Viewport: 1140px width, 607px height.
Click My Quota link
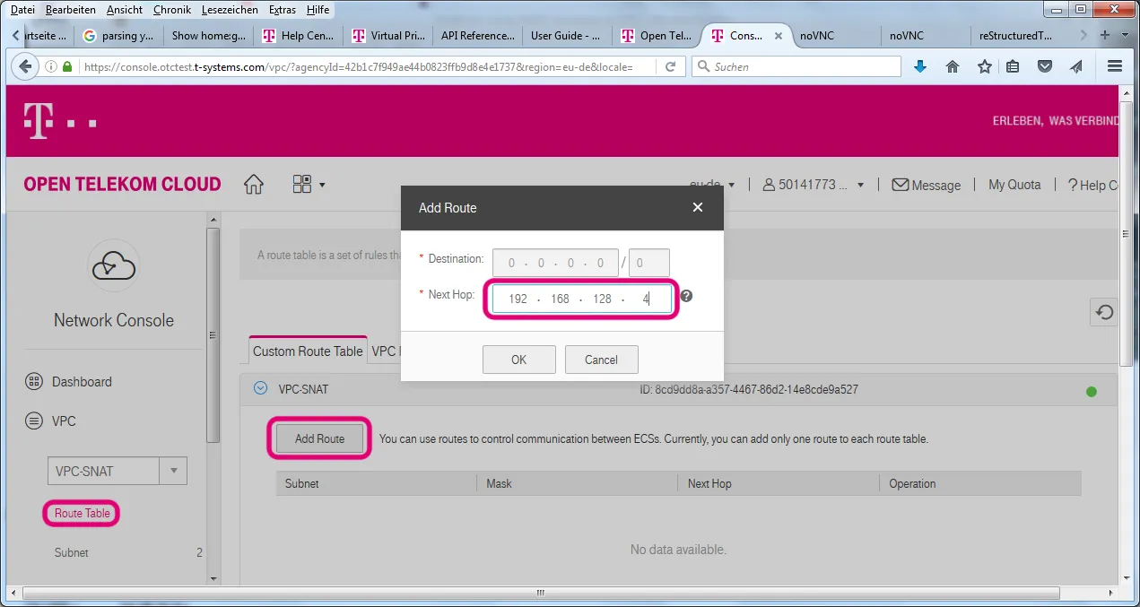pyautogui.click(x=1014, y=185)
